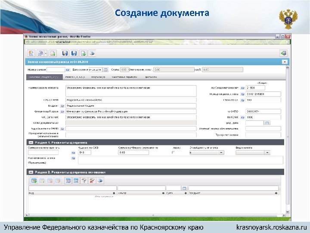Click the filter field above the Вид column
310x233 pixels.
tap(73, 188)
